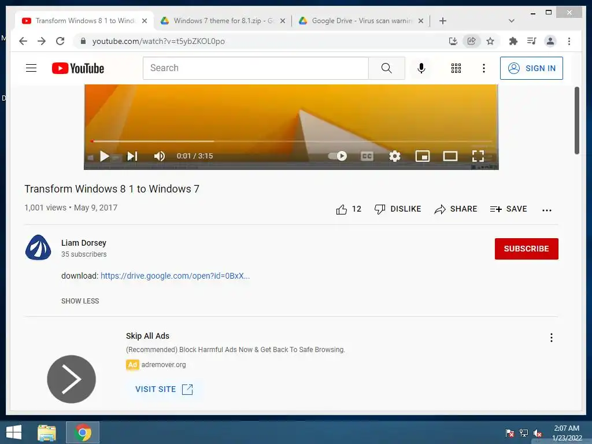Open the media control icon in Chrome toolbar

(532, 41)
